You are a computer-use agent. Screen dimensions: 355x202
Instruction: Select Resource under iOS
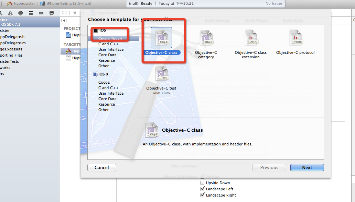click(106, 60)
